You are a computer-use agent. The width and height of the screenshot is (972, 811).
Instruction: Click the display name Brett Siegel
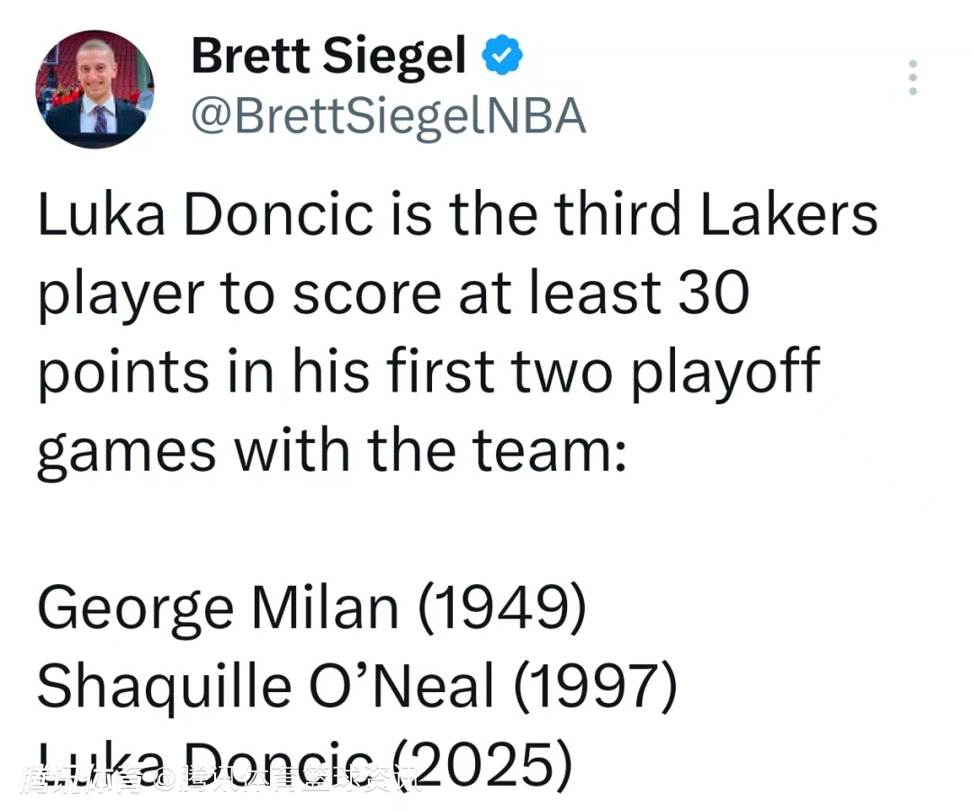328,58
